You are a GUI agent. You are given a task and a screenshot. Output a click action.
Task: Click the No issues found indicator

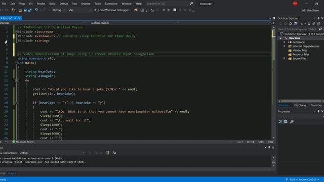[x=23, y=142]
